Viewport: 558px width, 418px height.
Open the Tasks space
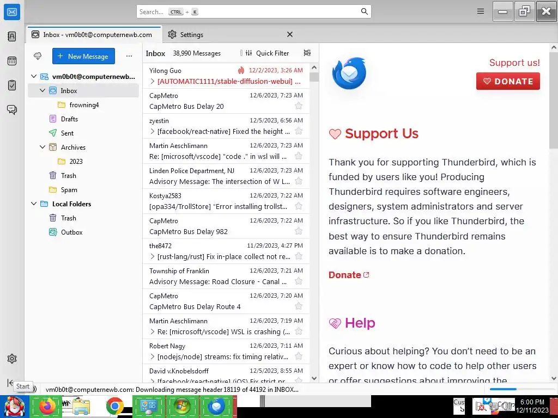pyautogui.click(x=12, y=85)
